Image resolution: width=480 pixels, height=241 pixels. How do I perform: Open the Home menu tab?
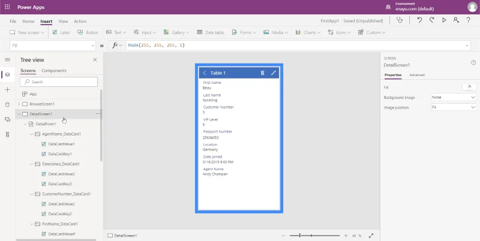click(x=28, y=22)
